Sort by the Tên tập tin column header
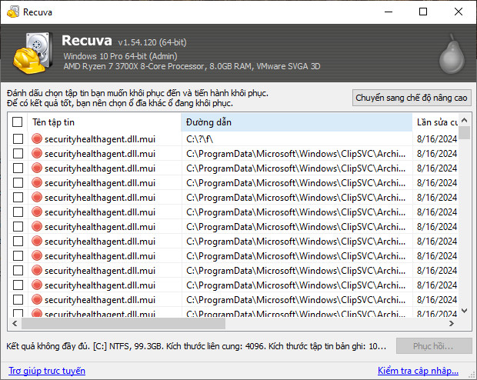This screenshot has width=477, height=380. coord(104,122)
